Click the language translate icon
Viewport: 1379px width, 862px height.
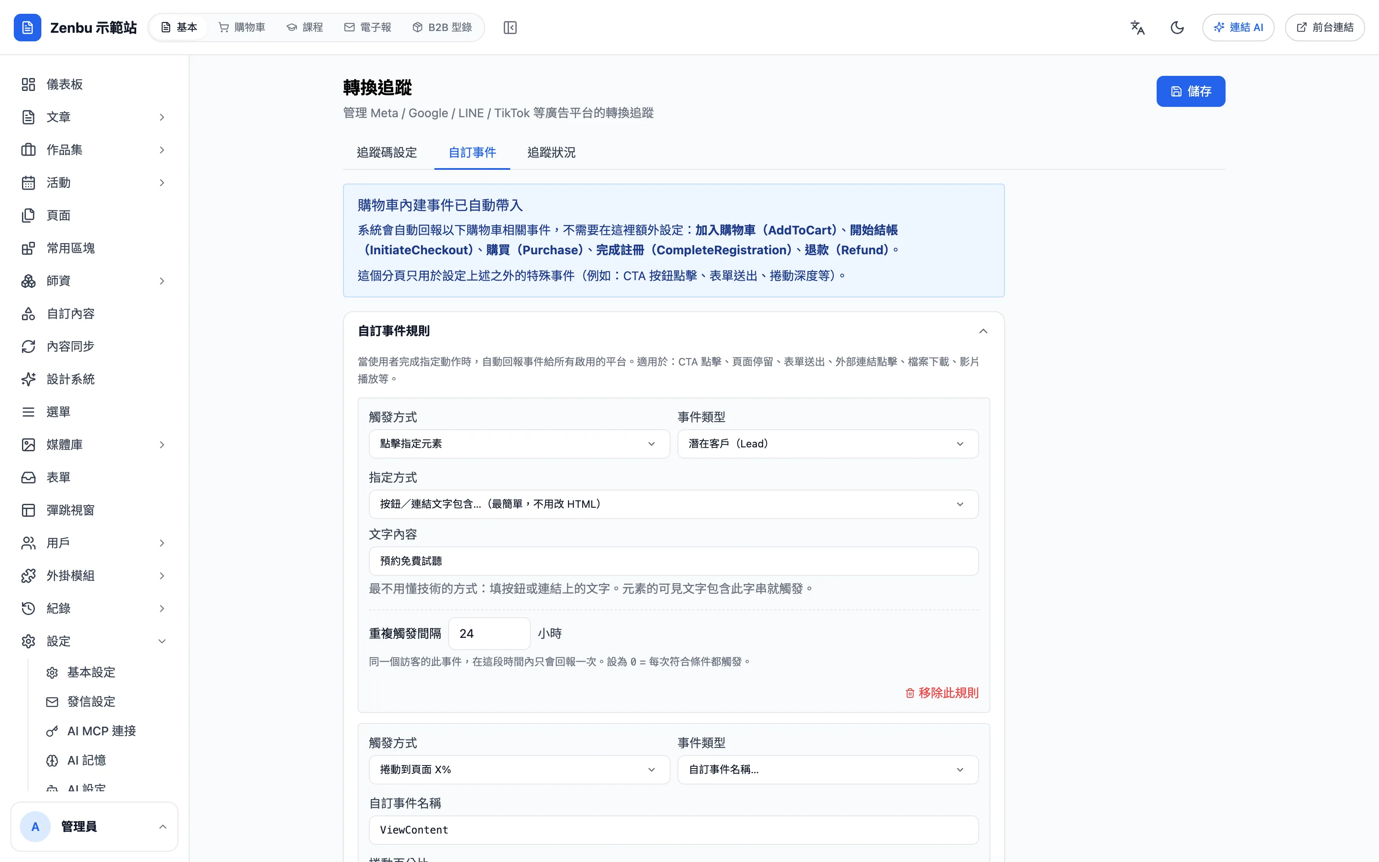[x=1137, y=27]
